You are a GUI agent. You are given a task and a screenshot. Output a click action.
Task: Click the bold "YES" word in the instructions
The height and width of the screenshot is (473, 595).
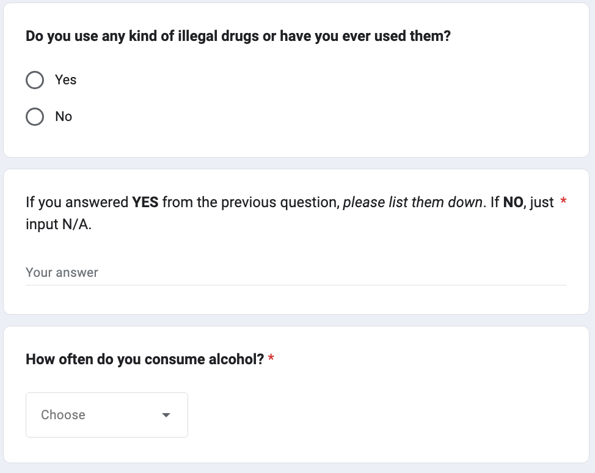pyautogui.click(x=145, y=202)
